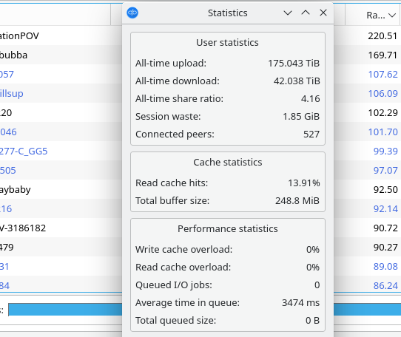The width and height of the screenshot is (401, 337).
Task: Click the Statistics window title text
Action: pyautogui.click(x=228, y=13)
